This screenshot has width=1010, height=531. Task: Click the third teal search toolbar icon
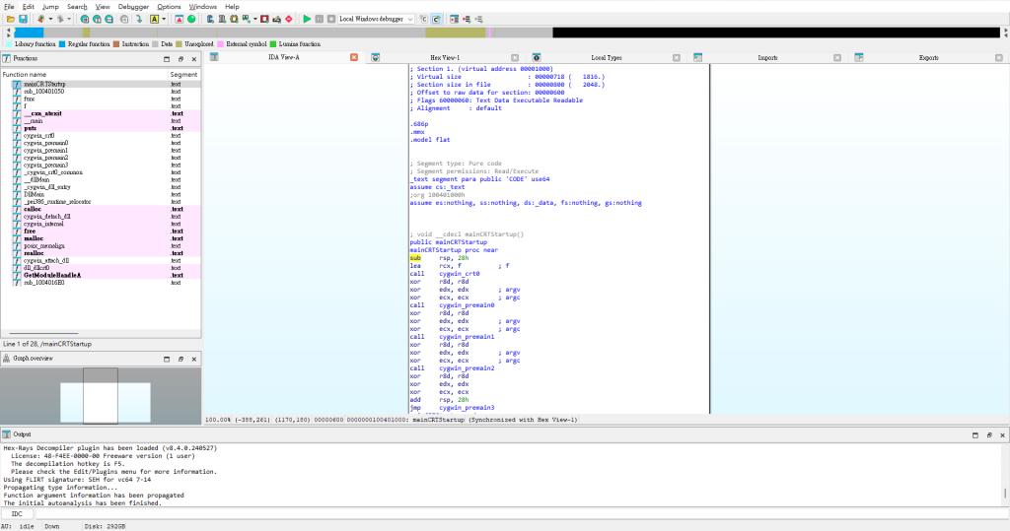[108, 20]
